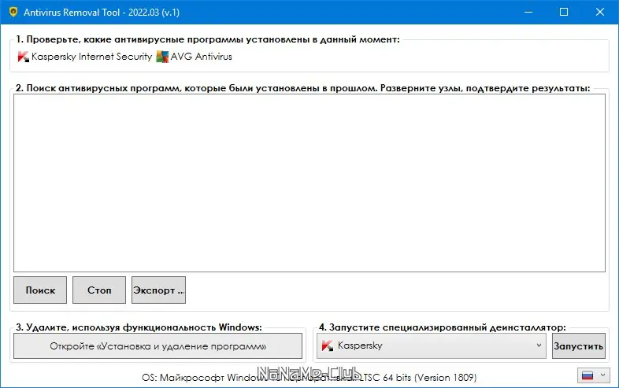Click step 4 heading about specialized uninstaller
The width and height of the screenshot is (619, 388).
(442, 327)
